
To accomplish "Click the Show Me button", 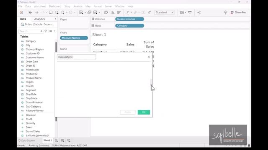I will (238, 12).
